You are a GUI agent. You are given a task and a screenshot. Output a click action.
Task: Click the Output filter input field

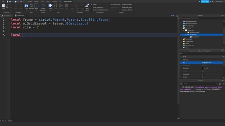click(x=200, y=84)
